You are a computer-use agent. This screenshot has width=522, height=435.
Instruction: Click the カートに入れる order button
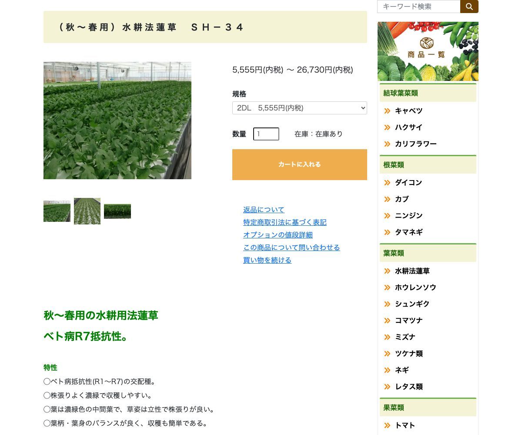(x=299, y=164)
